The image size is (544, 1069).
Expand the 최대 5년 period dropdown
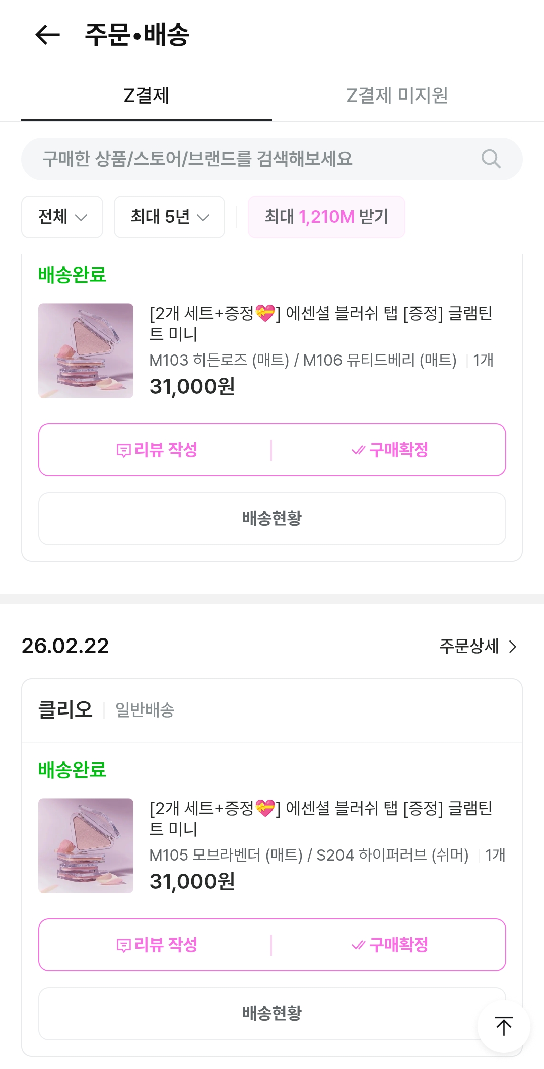coord(169,217)
